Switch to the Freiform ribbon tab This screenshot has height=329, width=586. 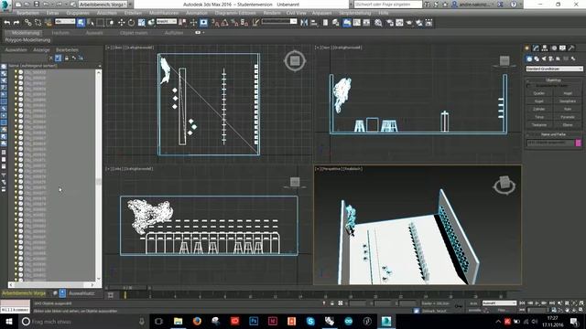coord(60,33)
